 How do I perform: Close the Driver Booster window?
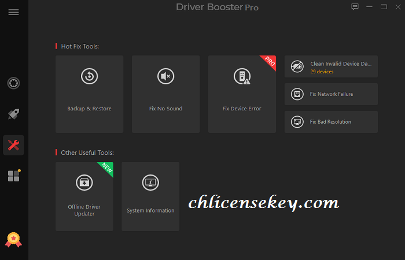click(x=398, y=7)
